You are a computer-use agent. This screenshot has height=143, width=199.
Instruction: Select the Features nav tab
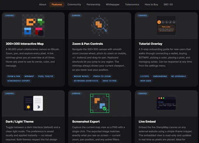(x=57, y=4)
